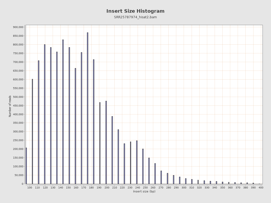Click the bar just above 160 bp
The width and height of the screenshot is (271, 203).
[x=75, y=126]
